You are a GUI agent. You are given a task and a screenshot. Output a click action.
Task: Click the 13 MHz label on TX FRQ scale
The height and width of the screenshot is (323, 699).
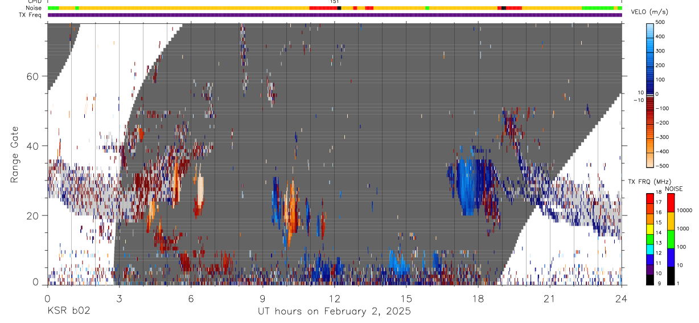pyautogui.click(x=660, y=243)
